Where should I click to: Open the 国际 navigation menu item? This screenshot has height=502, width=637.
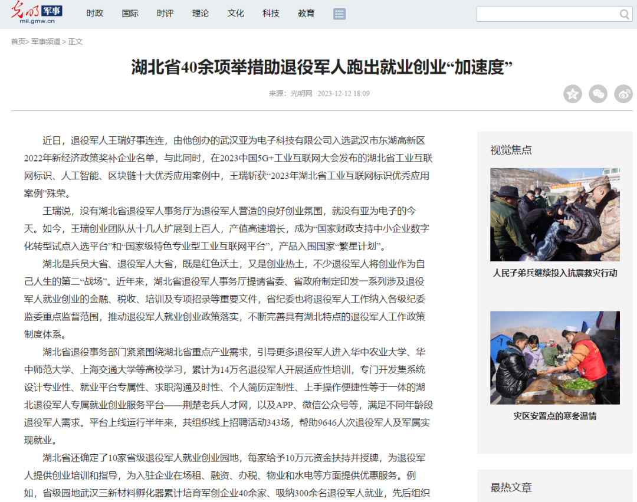pos(130,14)
